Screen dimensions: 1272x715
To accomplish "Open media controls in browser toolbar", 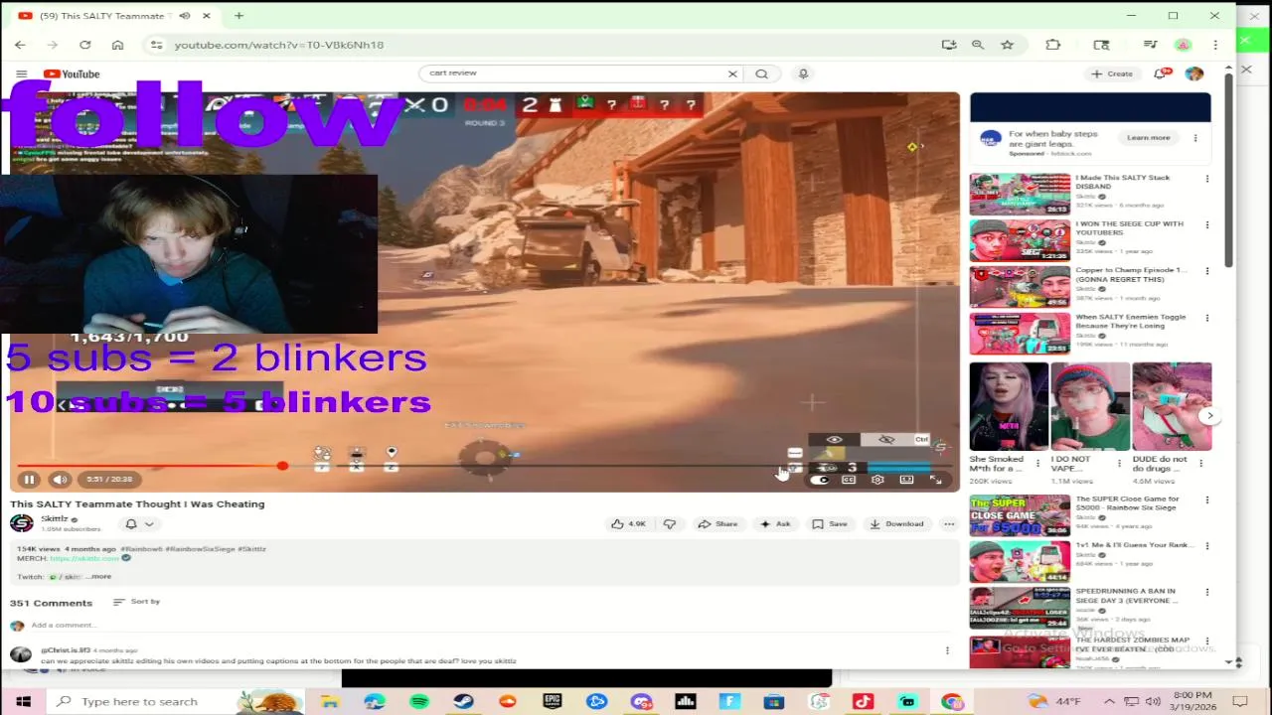I will click(x=1150, y=45).
